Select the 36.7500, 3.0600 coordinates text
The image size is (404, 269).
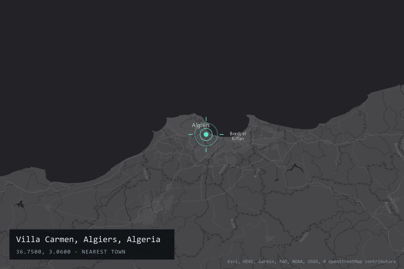pos(43,252)
